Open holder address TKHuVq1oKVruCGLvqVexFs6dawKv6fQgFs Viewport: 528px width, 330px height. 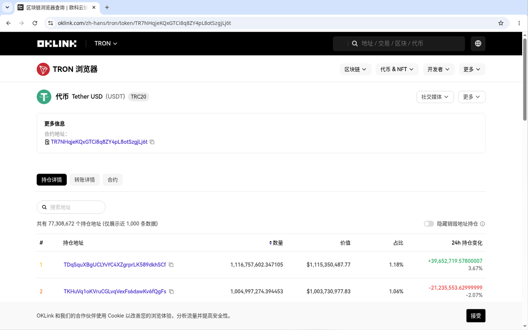pos(115,292)
